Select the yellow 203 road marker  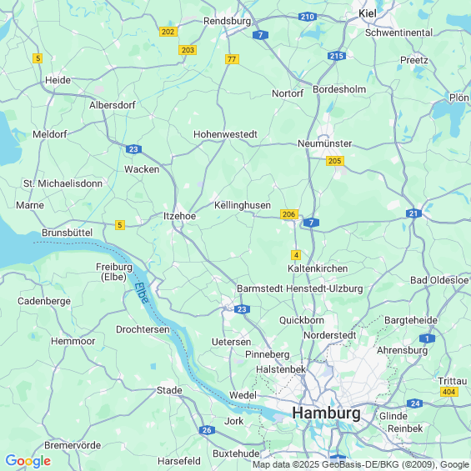[188, 50]
